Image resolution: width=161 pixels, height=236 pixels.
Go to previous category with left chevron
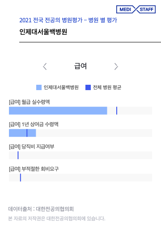(x=45, y=66)
